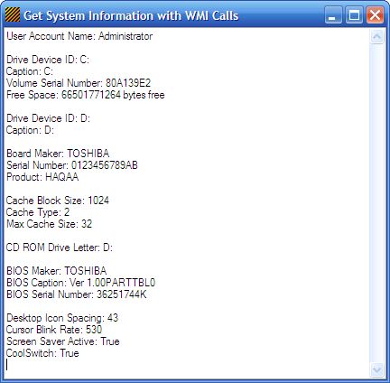Click the Board Maker: TOSHIBA line
This screenshot has width=390, height=383.
pyautogui.click(x=58, y=154)
